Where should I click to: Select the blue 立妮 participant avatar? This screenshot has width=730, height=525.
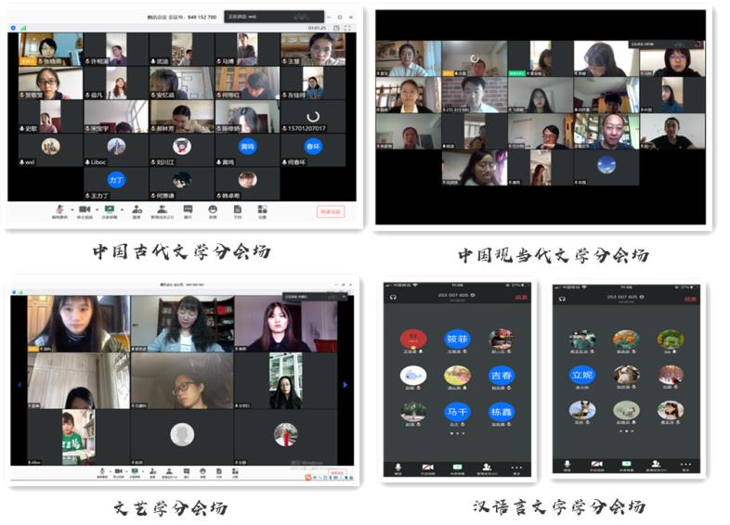click(582, 375)
